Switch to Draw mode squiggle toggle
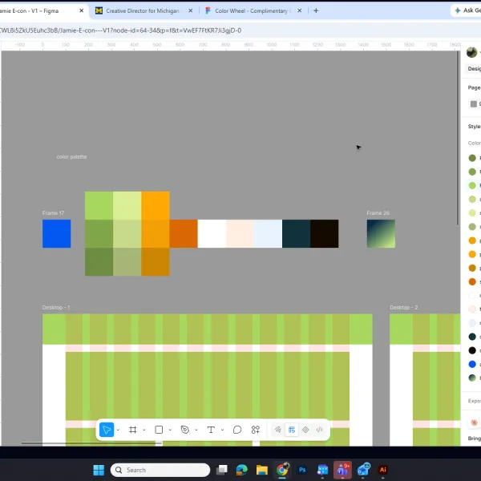481x481 pixels. pos(277,430)
